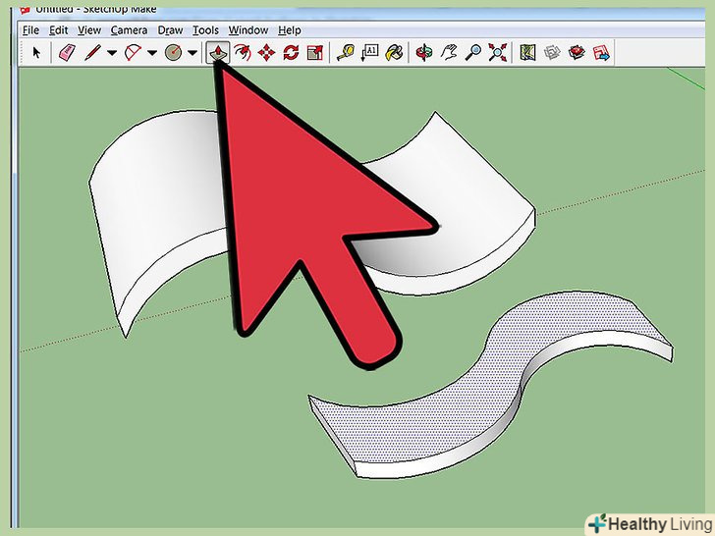
Task: Expand the Circle shape dropdown arrow
Action: point(192,53)
